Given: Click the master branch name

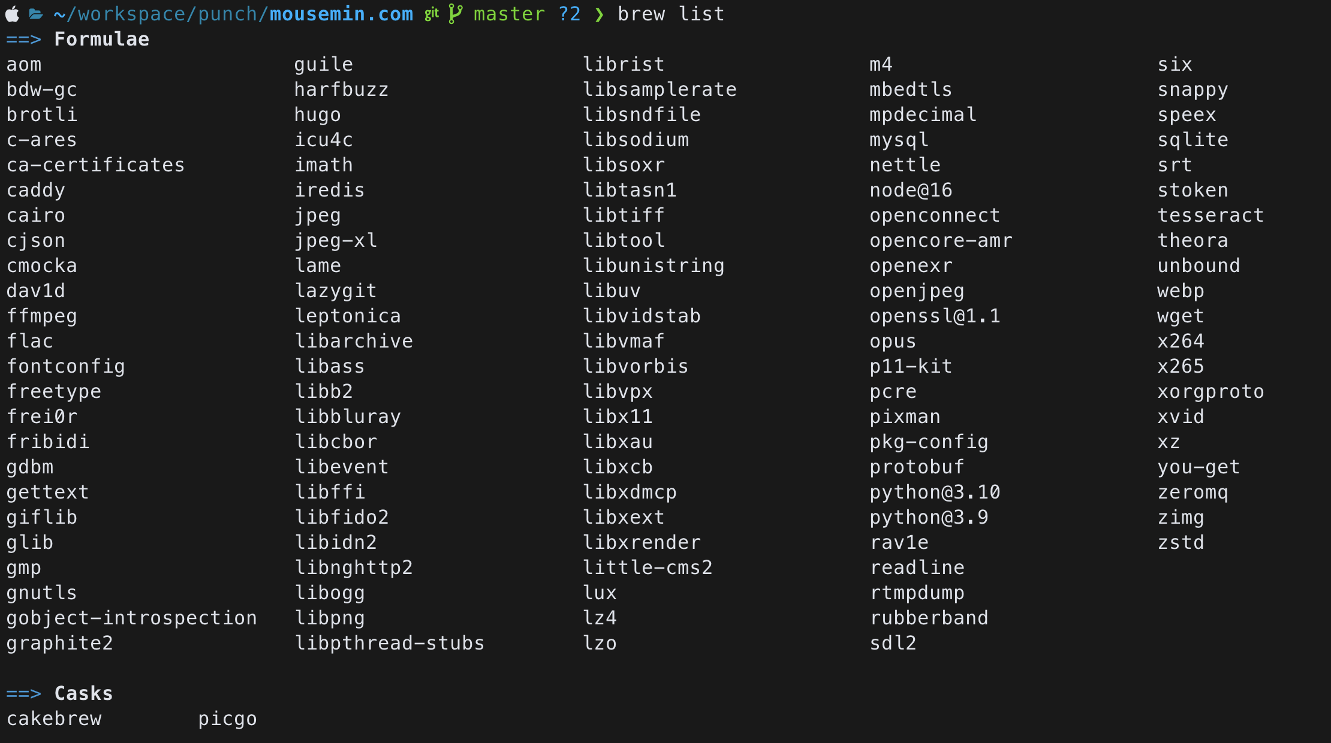Looking at the screenshot, I should 509,14.
